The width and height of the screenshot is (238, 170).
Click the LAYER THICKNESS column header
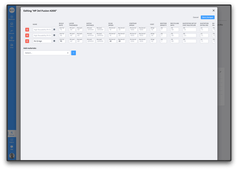[x=73, y=24]
